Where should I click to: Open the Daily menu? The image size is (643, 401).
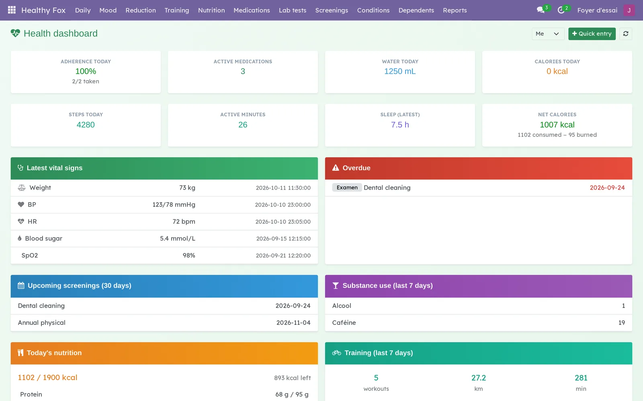click(83, 10)
